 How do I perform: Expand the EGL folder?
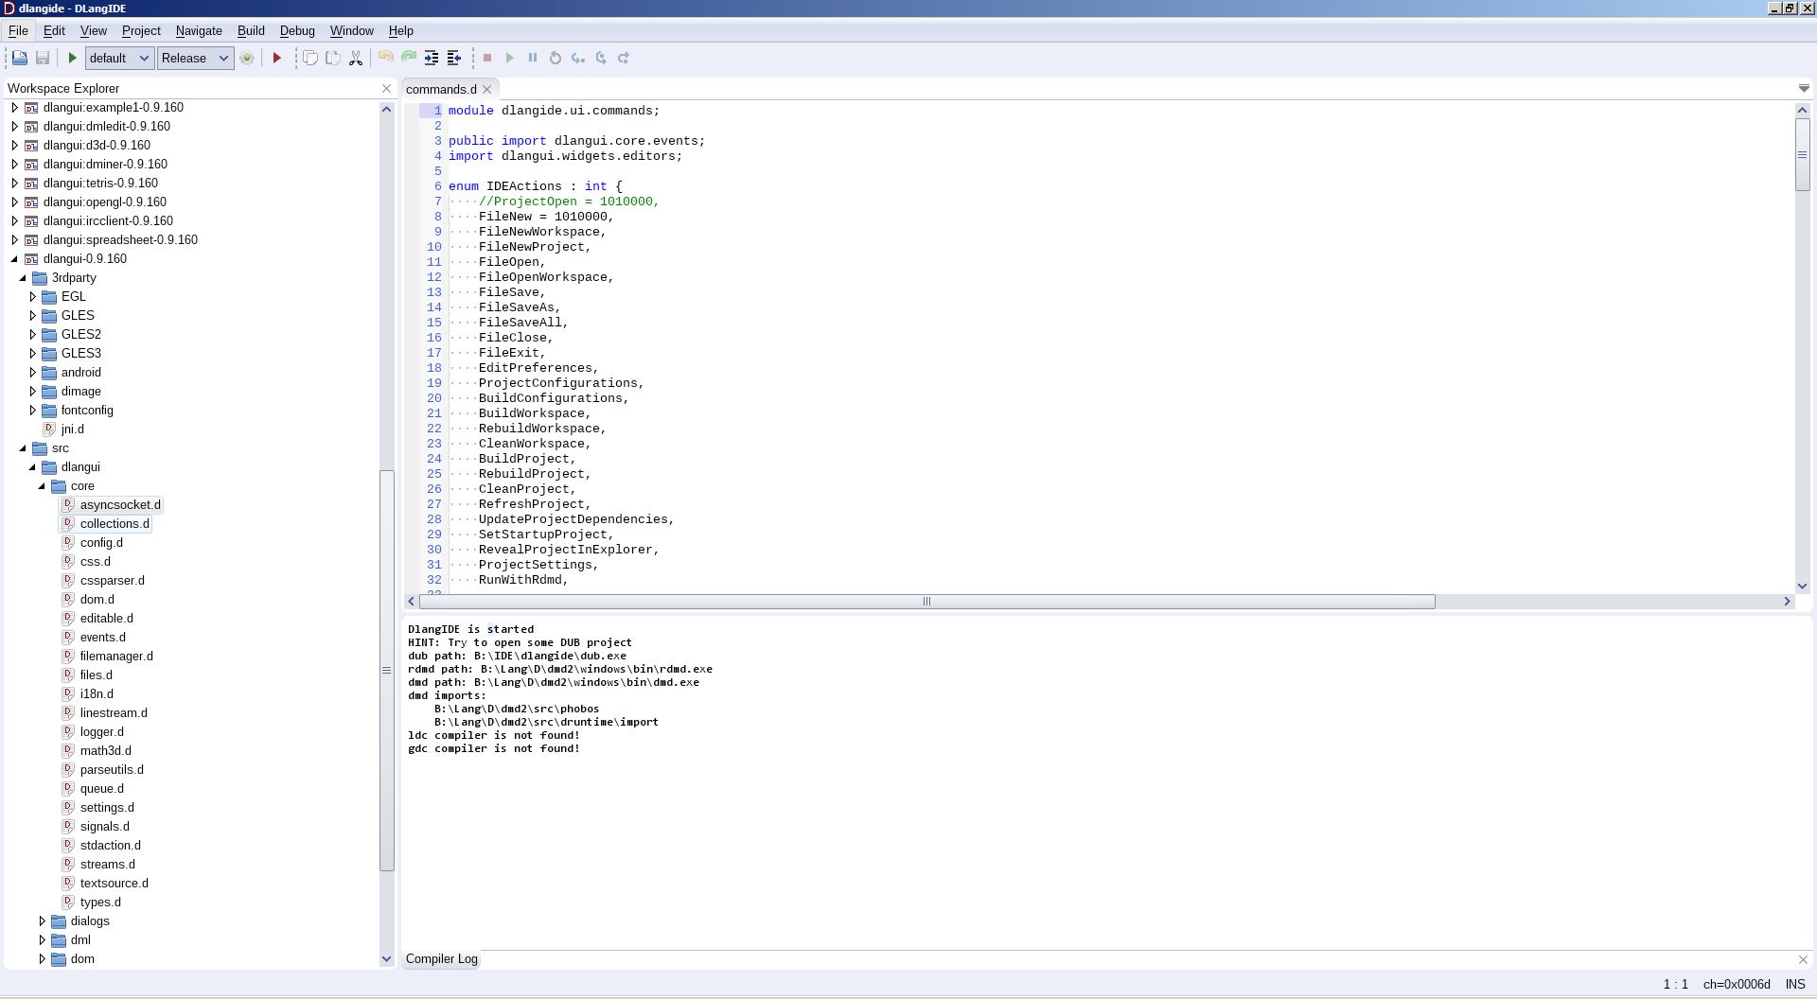[33, 296]
